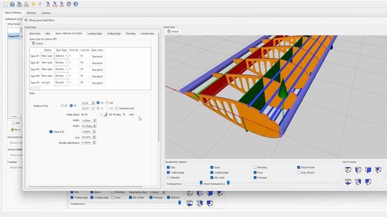The height and width of the screenshot is (217, 387).
Task: Click the Angle 45.00deg stepper arrows
Action: pyautogui.click(x=94, y=126)
